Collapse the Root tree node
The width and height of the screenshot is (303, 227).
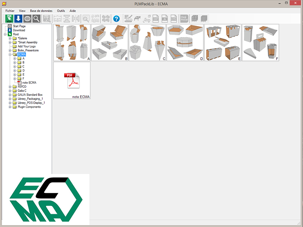(5, 34)
